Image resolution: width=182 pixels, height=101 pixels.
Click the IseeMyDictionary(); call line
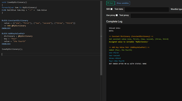12,49
